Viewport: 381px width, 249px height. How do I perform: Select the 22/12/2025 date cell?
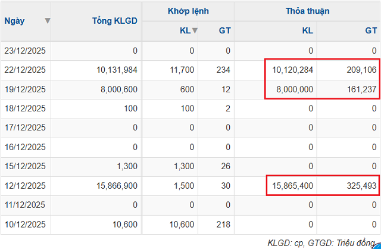[25, 70]
